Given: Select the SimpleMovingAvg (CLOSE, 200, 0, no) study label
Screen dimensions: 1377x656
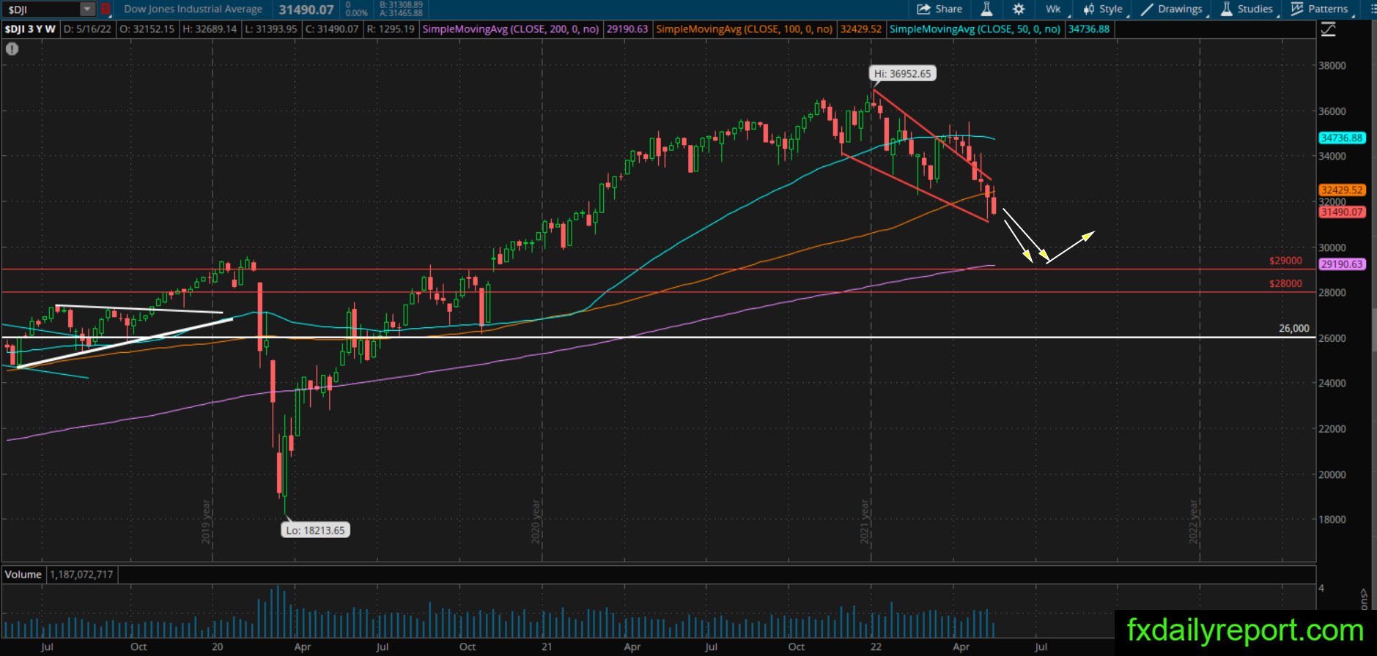Looking at the screenshot, I should click(x=512, y=29).
